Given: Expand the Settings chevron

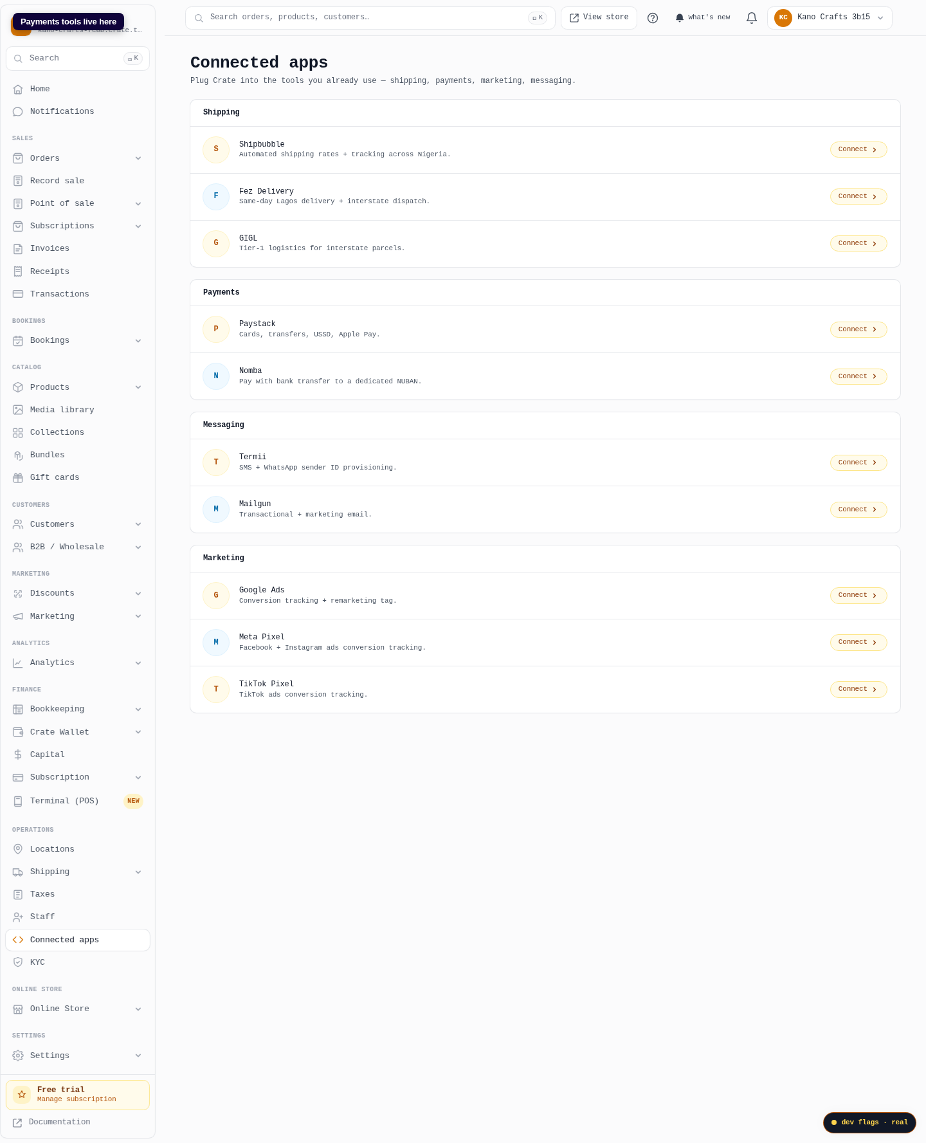Looking at the screenshot, I should (x=138, y=1056).
